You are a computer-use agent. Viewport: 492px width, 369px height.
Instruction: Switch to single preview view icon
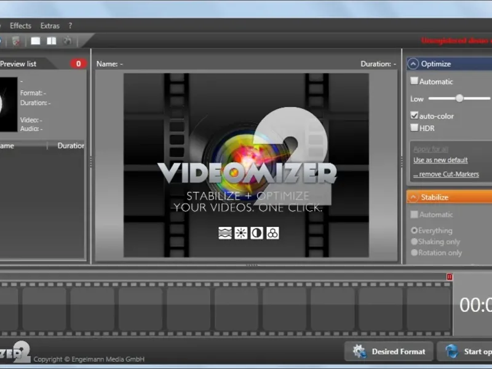tap(36, 41)
